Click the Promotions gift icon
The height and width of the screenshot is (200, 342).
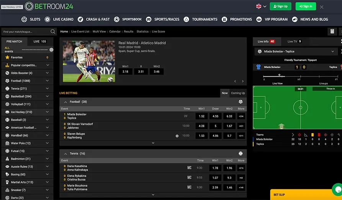tap(224, 20)
